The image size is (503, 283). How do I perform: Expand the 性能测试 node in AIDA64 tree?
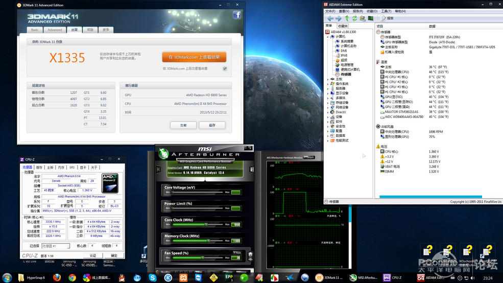(x=328, y=140)
